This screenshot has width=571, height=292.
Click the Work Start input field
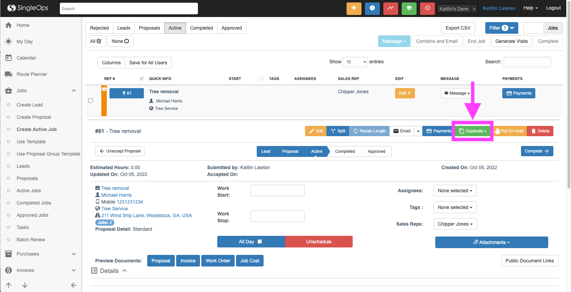pyautogui.click(x=278, y=191)
